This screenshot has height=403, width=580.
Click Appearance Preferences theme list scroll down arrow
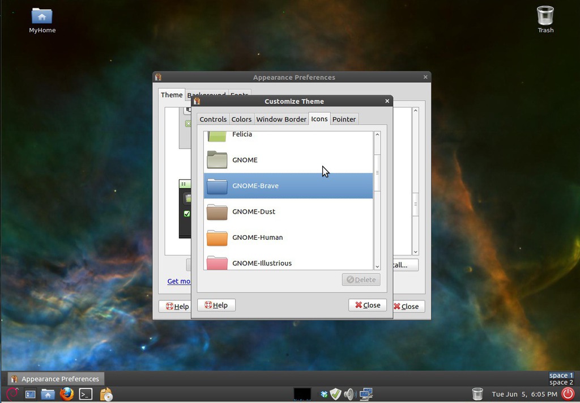pyautogui.click(x=416, y=252)
